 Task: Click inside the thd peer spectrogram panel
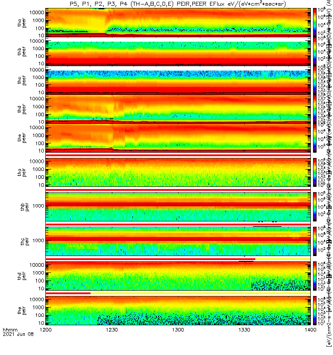click(x=178, y=109)
